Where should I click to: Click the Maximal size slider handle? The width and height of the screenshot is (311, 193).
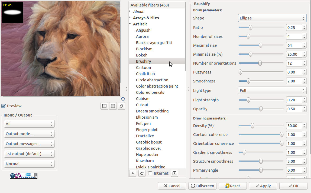[261, 45]
